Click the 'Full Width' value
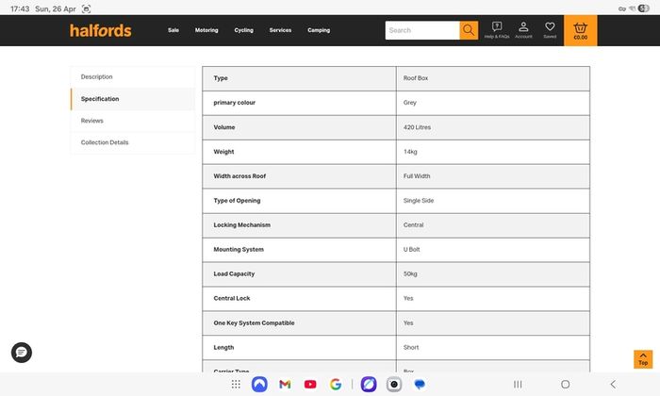The width and height of the screenshot is (660, 396). [x=417, y=176]
